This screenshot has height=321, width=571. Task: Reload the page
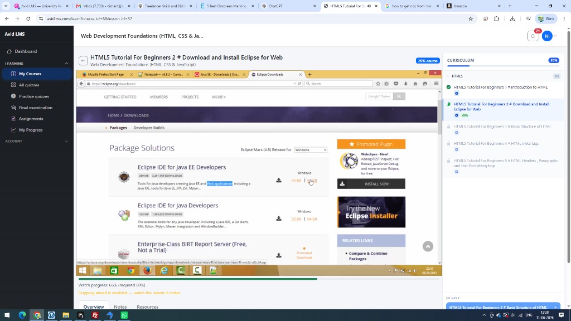click(x=28, y=18)
